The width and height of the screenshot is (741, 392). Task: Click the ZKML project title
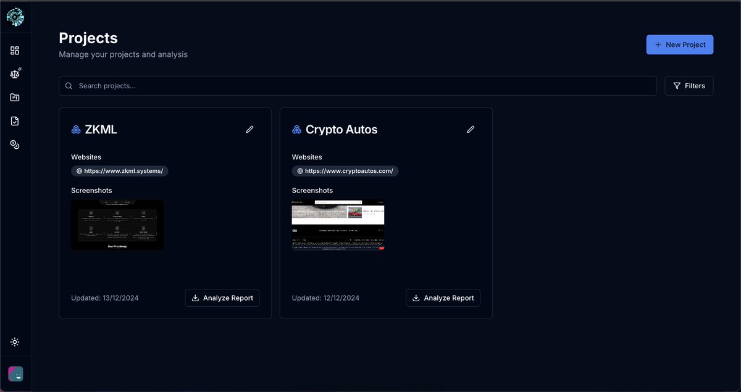(101, 130)
